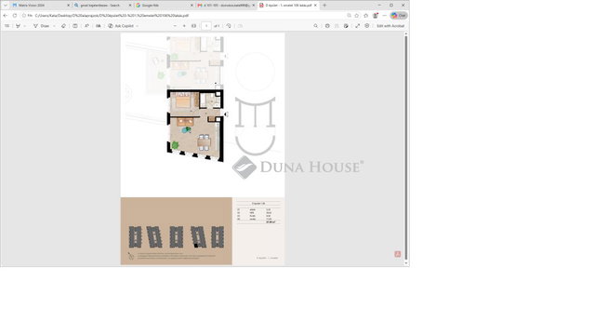
Task: Zoom in with the plus button
Action: pyautogui.click(x=184, y=26)
